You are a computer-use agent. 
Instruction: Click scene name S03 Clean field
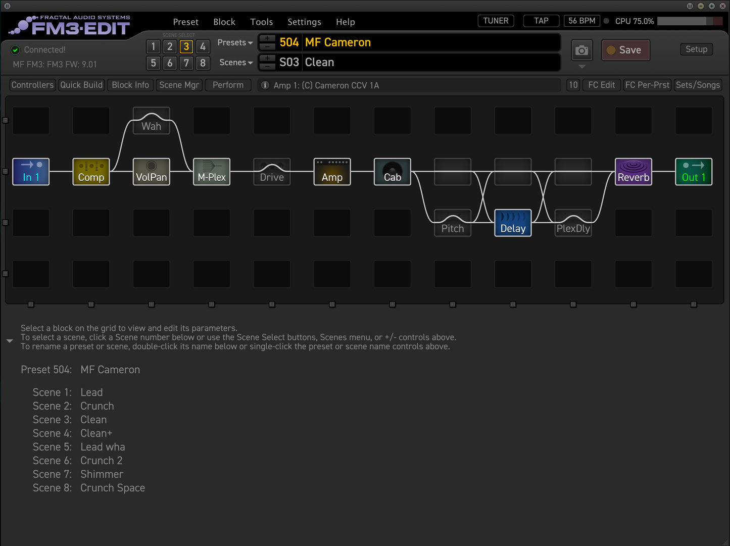pos(431,63)
